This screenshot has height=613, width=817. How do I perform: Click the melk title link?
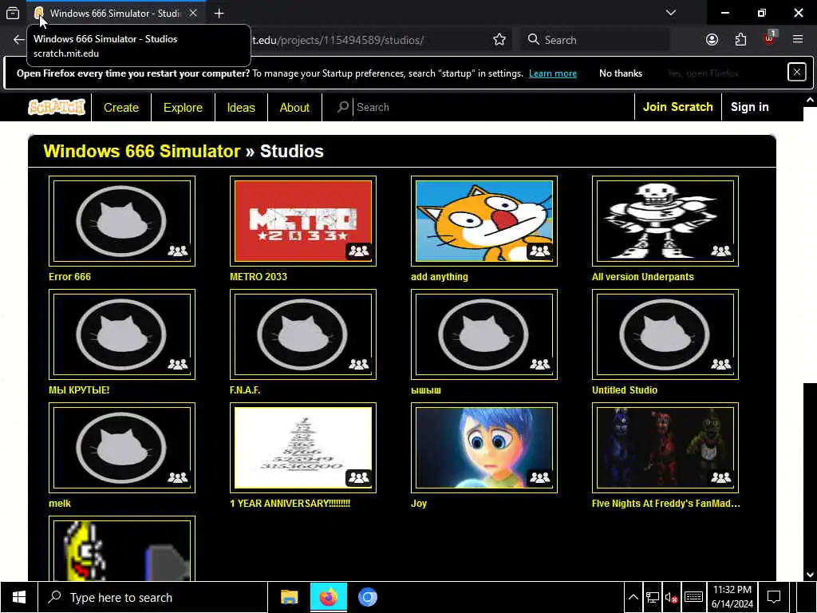[x=60, y=504]
